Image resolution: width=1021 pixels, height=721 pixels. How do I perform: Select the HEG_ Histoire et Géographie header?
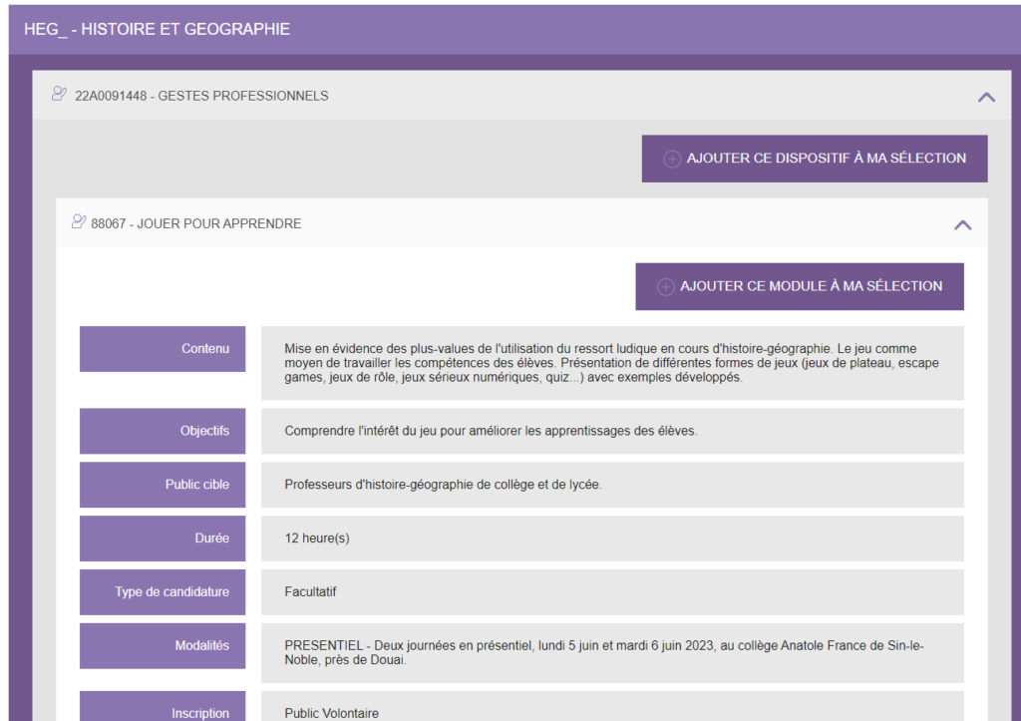click(x=157, y=29)
